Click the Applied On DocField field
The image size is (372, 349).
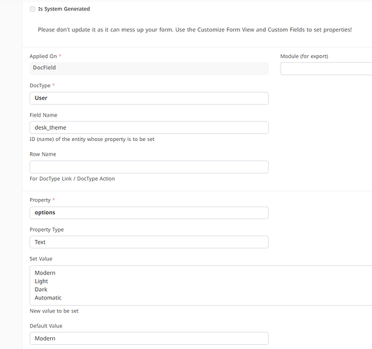coord(149,68)
